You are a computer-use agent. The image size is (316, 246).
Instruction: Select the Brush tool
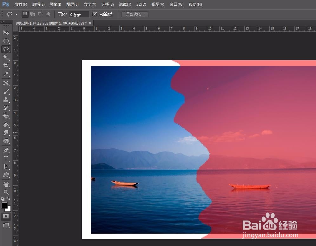6,91
